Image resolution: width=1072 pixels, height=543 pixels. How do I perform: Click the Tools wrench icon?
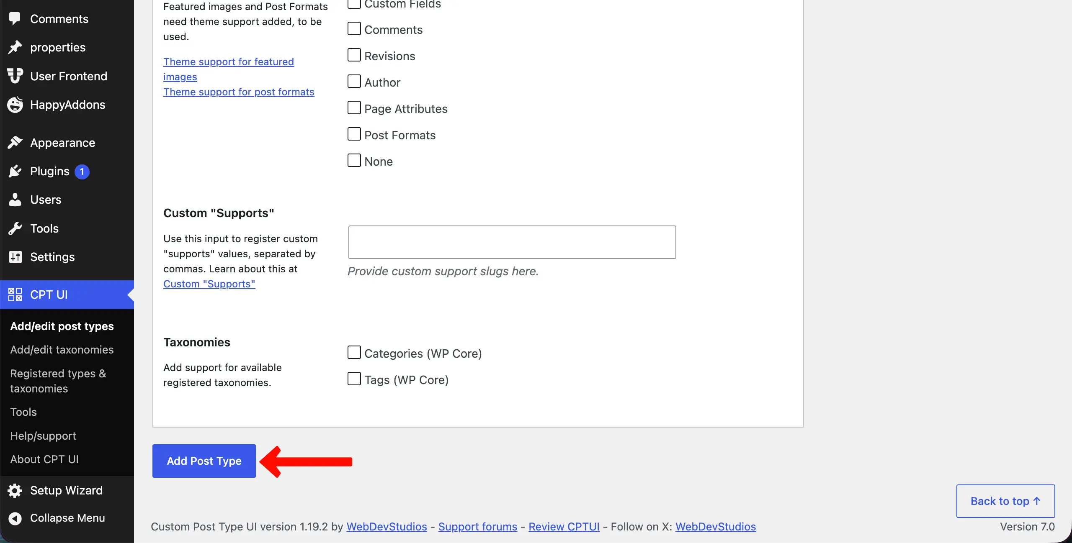pyautogui.click(x=15, y=228)
